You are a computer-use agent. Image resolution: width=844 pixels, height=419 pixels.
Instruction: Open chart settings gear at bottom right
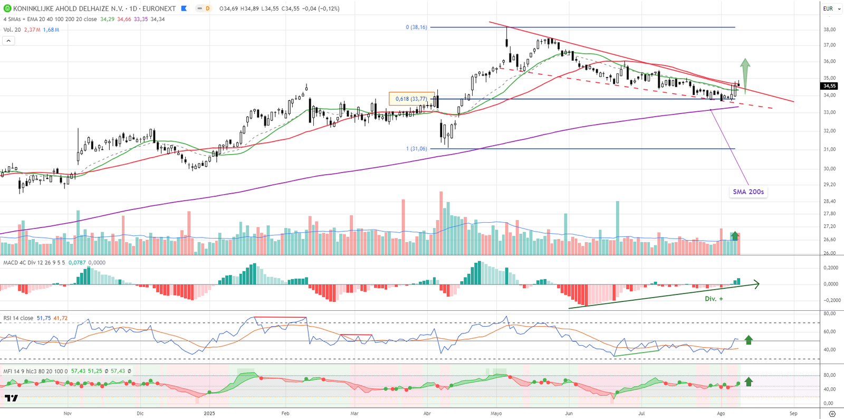[x=832, y=414]
